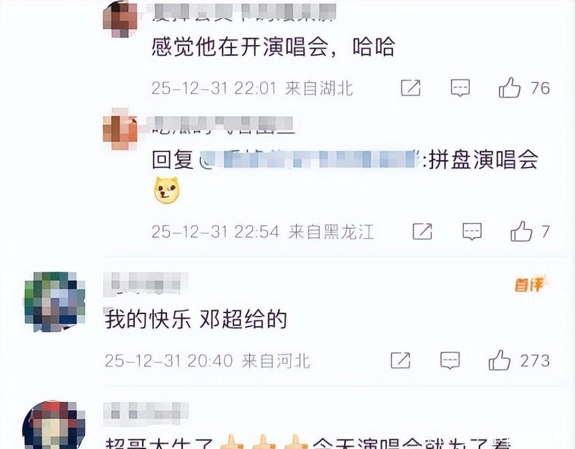Image resolution: width=575 pixels, height=449 pixels.
Task: Tap the doge emoji in reply
Action: [x=167, y=190]
